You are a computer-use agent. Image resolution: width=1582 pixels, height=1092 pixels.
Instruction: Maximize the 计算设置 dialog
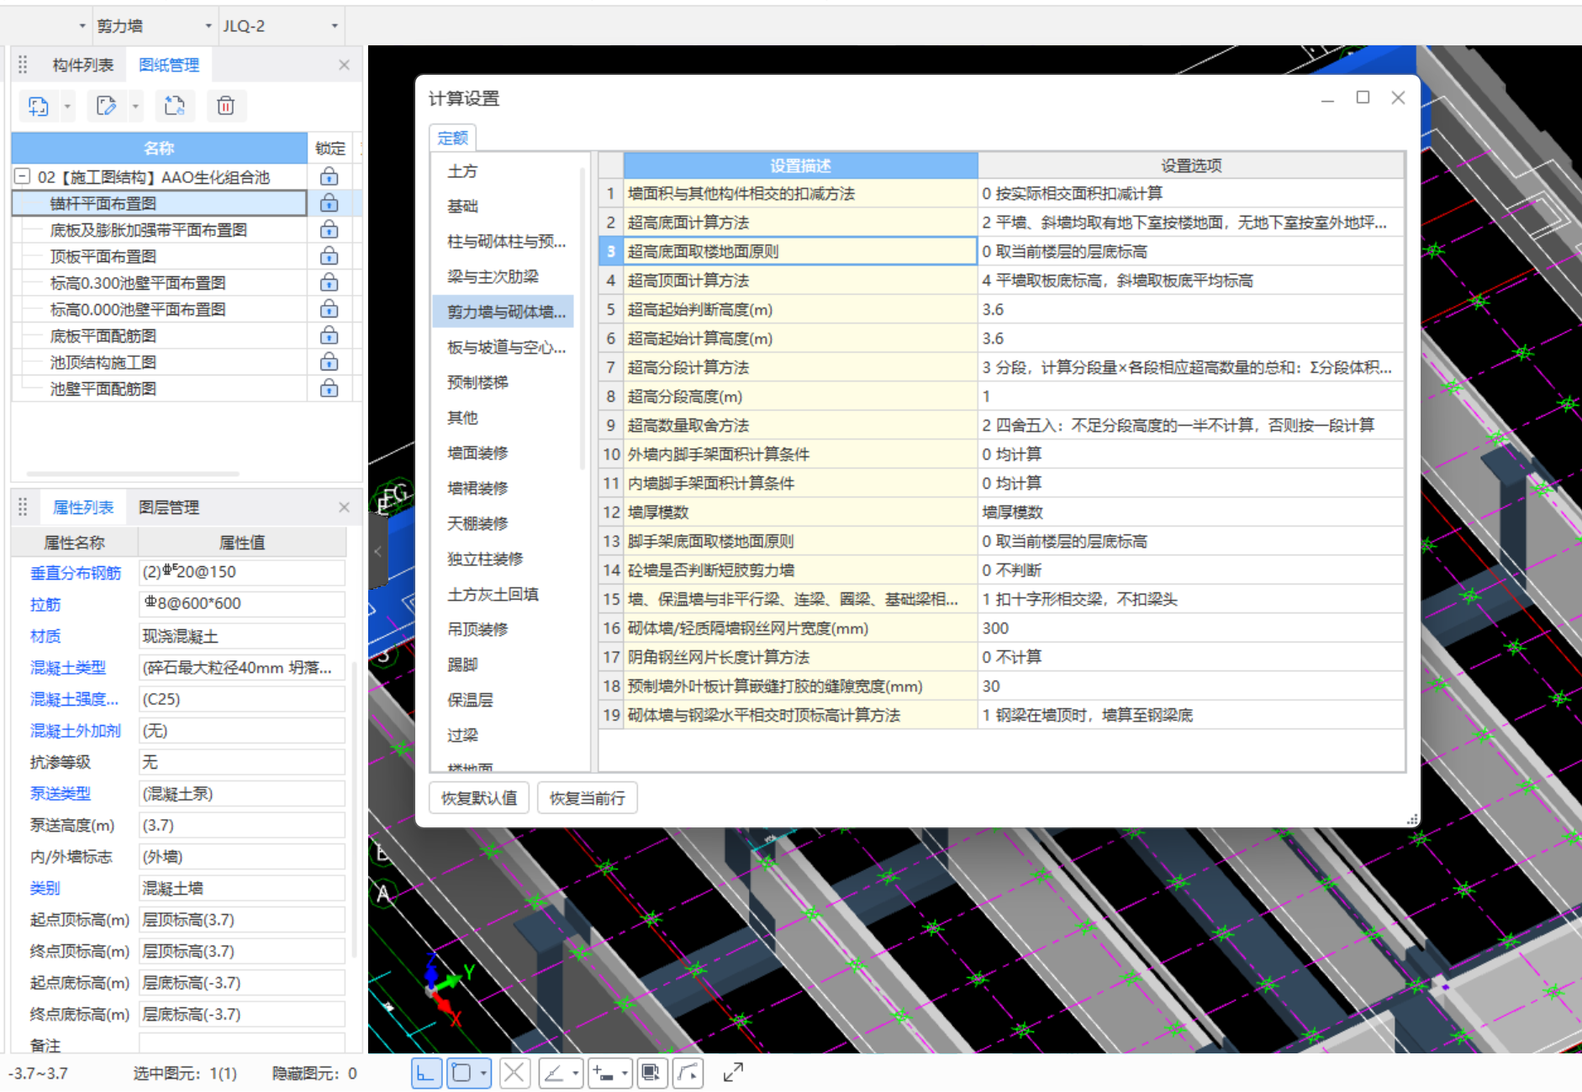1363,97
